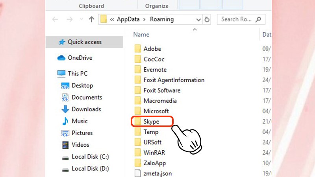
Task: Select the Microsoft folder
Action: [x=156, y=111]
